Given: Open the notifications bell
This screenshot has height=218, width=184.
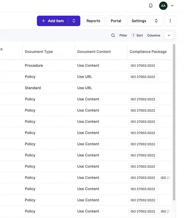Looking at the screenshot, I should 151,6.
